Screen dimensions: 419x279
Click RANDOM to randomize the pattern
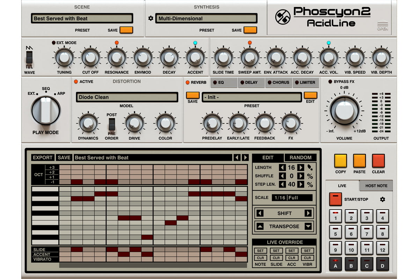tap(300, 157)
